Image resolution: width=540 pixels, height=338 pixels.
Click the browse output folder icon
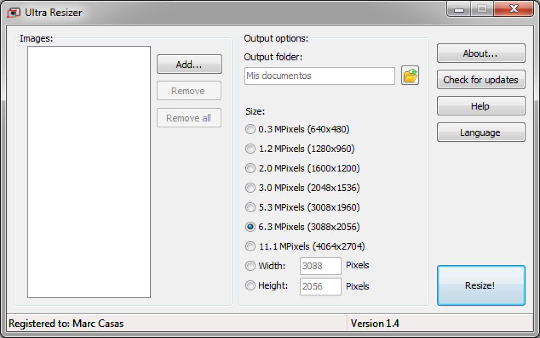(x=409, y=76)
